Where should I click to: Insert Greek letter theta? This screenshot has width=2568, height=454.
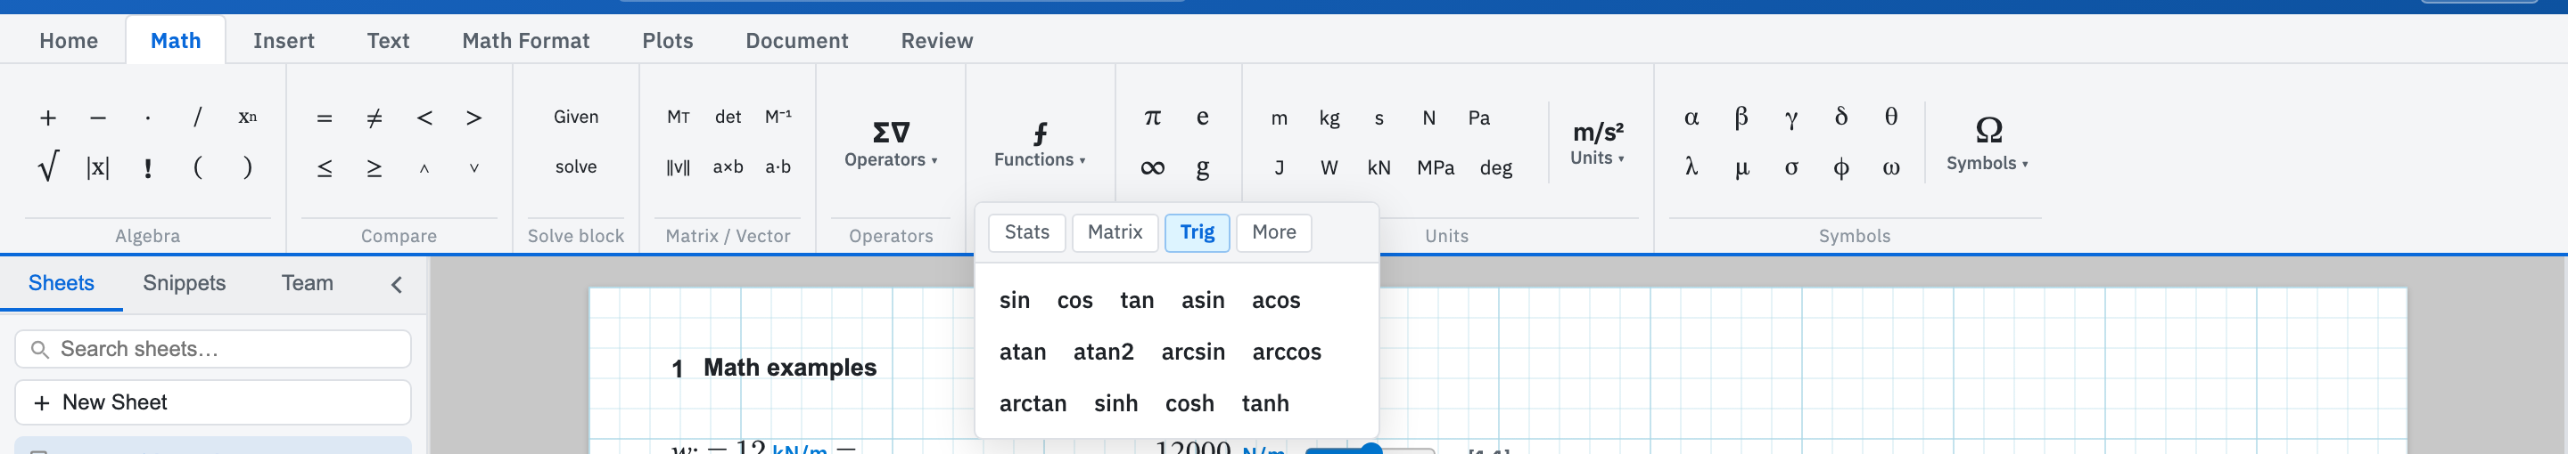pos(1891,118)
